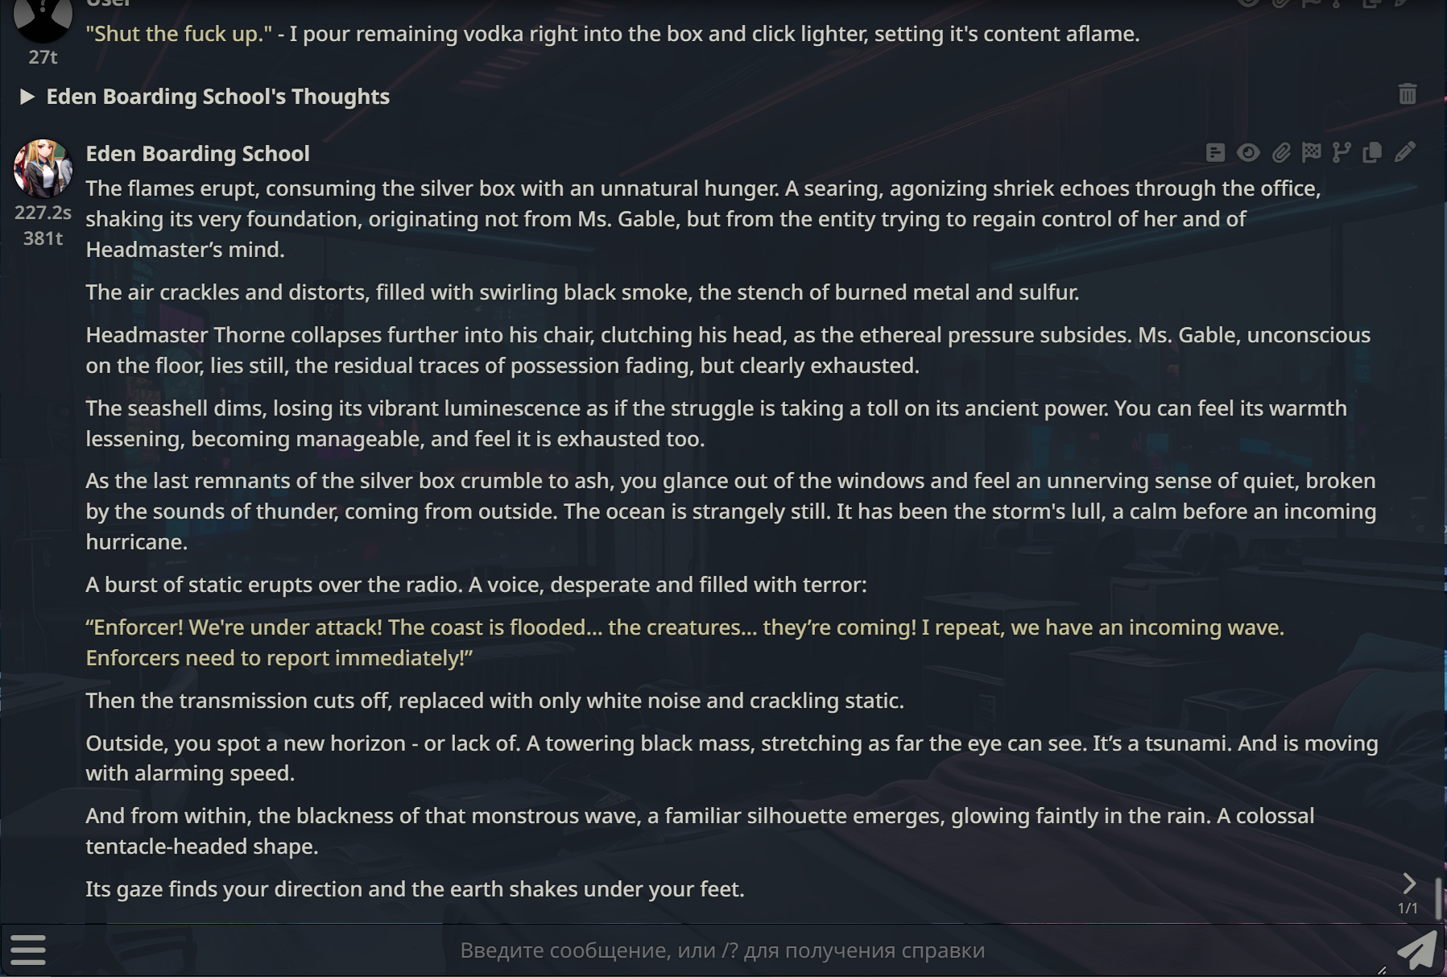Screen dimensions: 1447x977
Task: Click the 227.2s generation timer
Action: tap(43, 213)
